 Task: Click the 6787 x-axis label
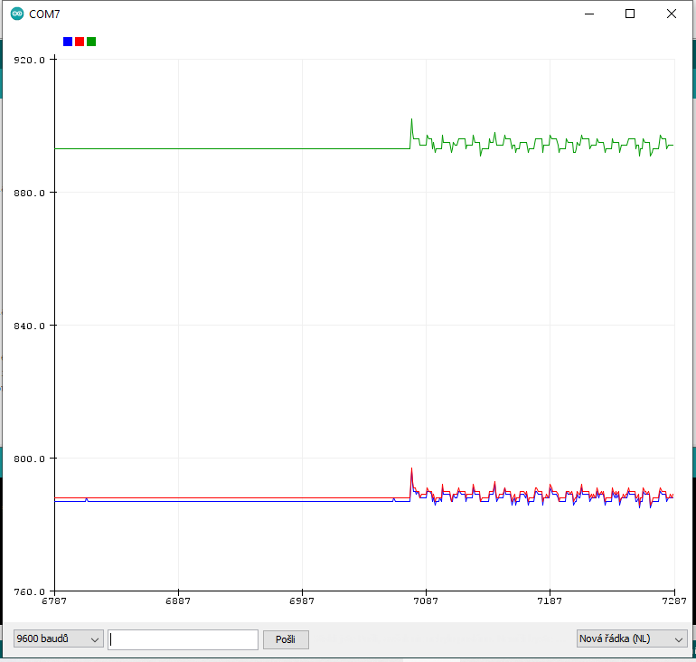coord(54,601)
